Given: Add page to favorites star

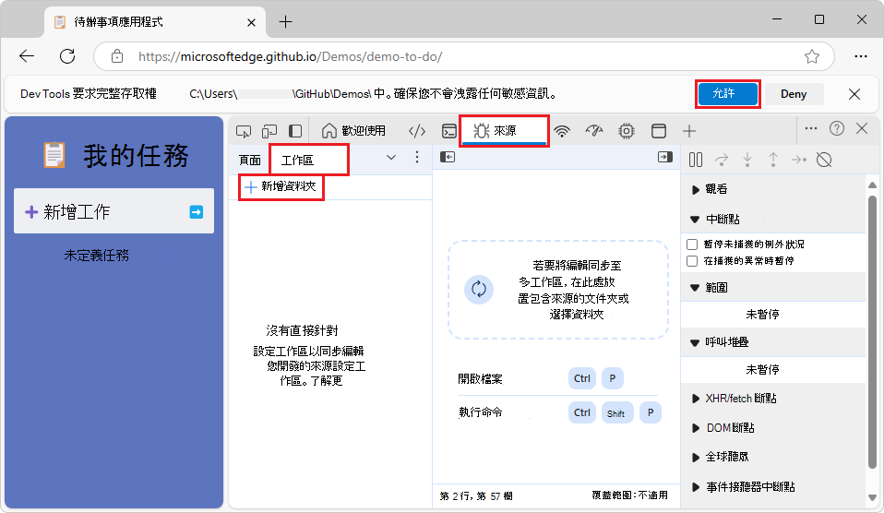Looking at the screenshot, I should [x=812, y=56].
